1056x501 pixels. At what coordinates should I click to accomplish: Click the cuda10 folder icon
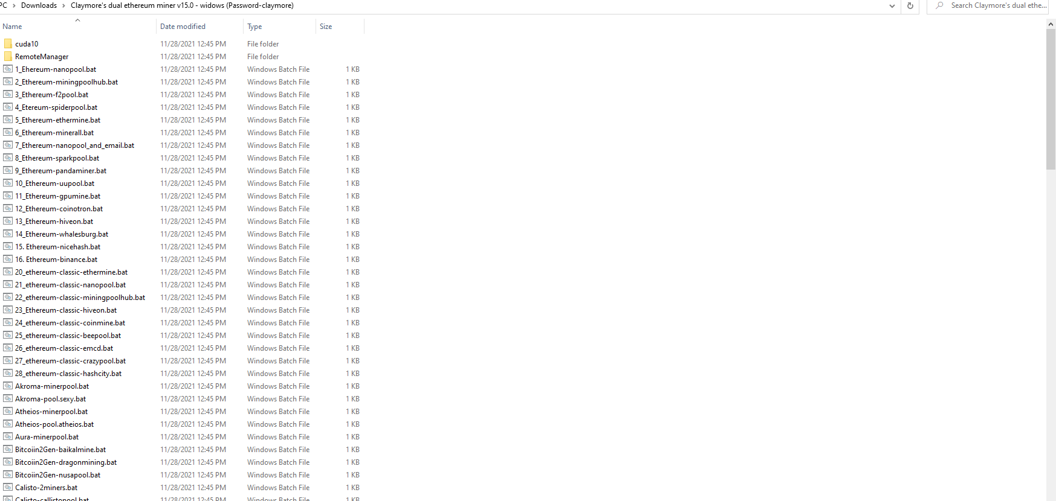(x=8, y=43)
